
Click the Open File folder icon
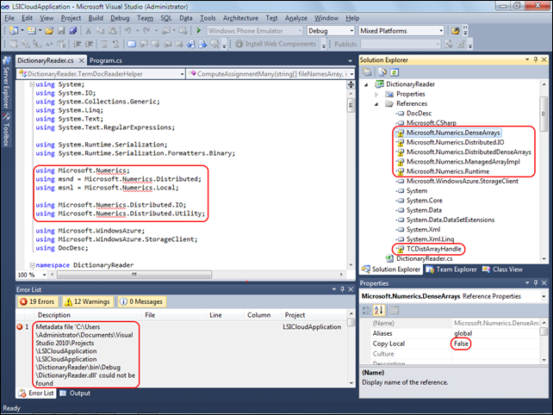(49, 31)
